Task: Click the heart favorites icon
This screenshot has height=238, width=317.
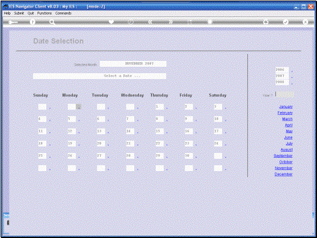Action: coord(111,22)
